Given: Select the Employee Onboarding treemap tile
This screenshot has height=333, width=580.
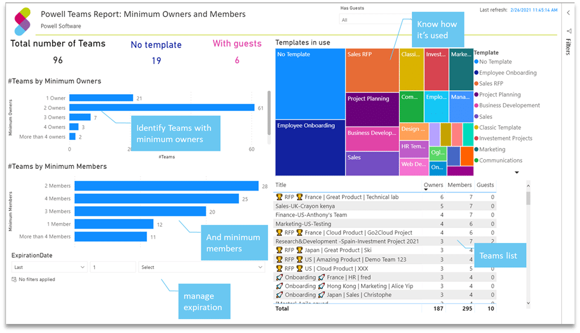Looking at the screenshot, I should 310,148.
